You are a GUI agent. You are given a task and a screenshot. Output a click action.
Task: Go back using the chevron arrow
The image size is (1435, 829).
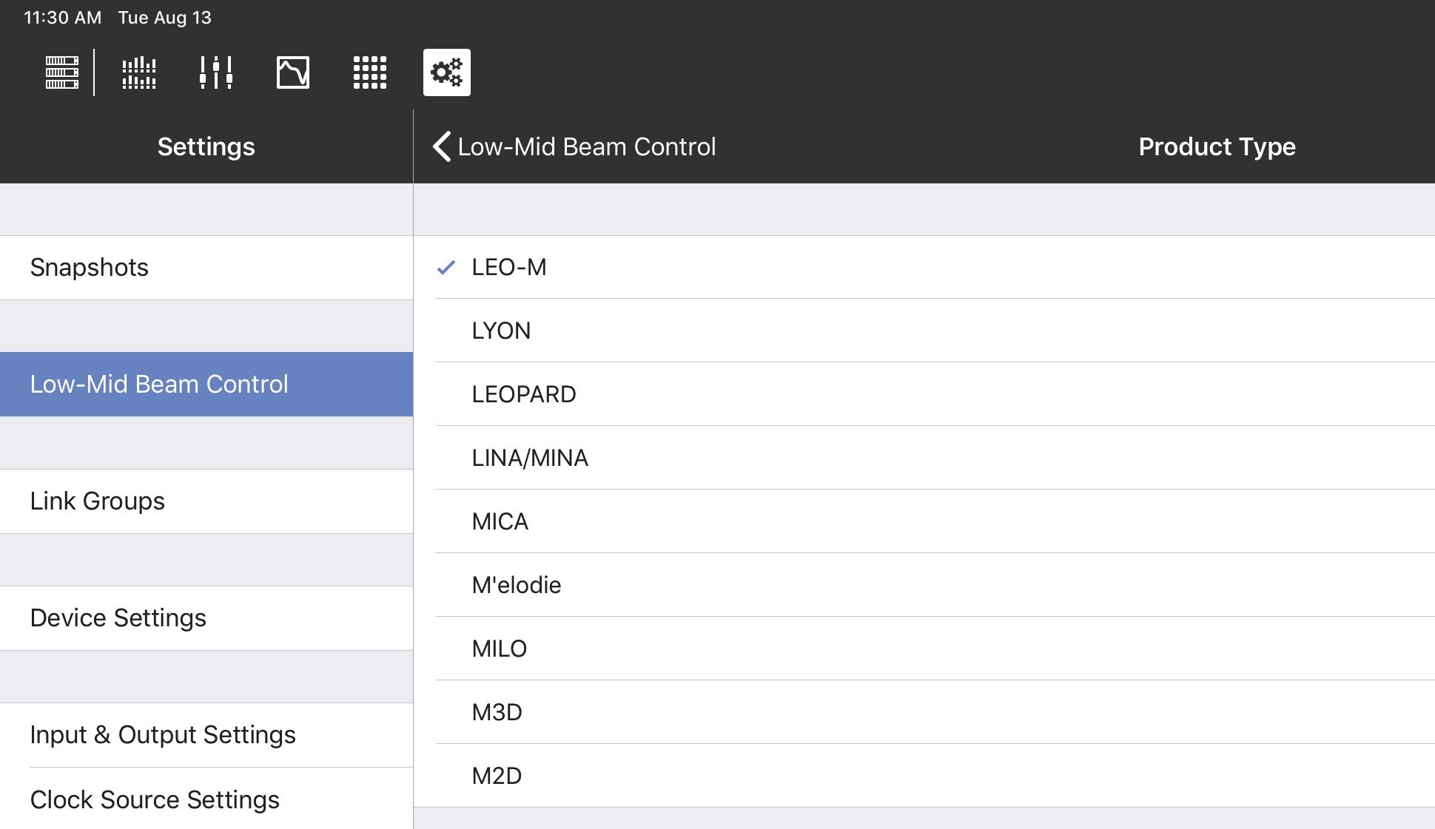pos(442,146)
